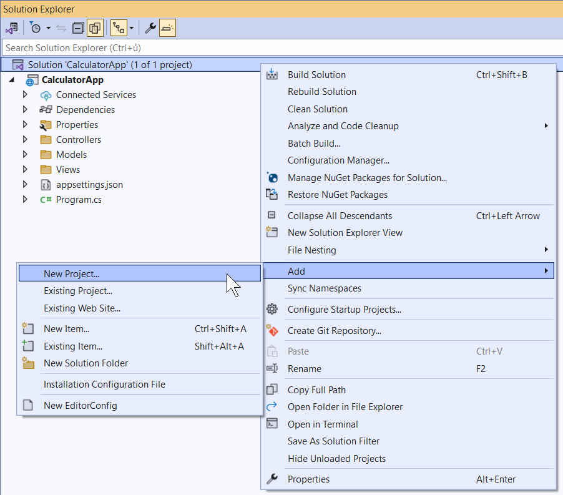Screen dimensions: 563x495
Task: Open the File Nesting submenu
Action: click(x=311, y=250)
